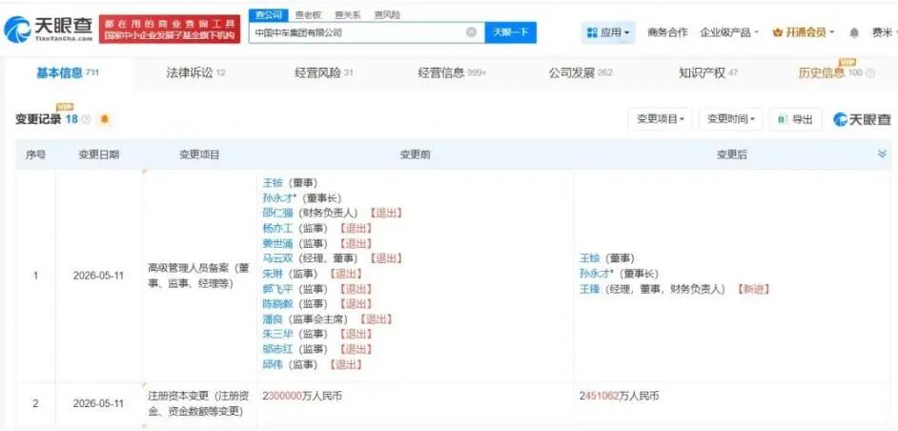This screenshot has height=431, width=898.
Task: Switch to the 法律诉讼 tab
Action: [195, 73]
